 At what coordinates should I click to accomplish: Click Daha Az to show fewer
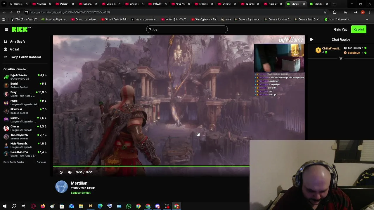tap(41, 162)
